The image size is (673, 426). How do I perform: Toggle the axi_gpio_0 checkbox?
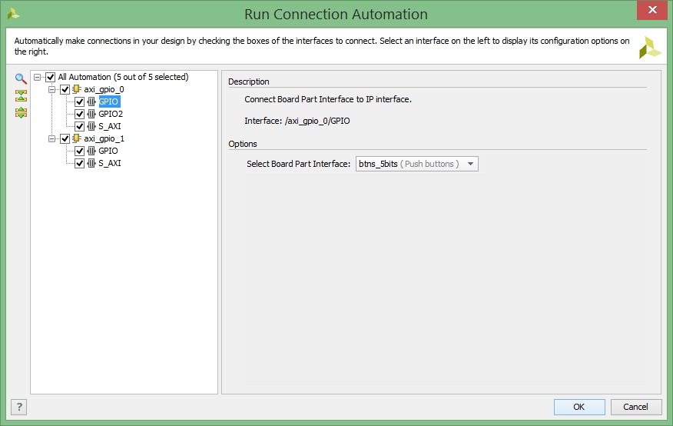click(x=65, y=89)
